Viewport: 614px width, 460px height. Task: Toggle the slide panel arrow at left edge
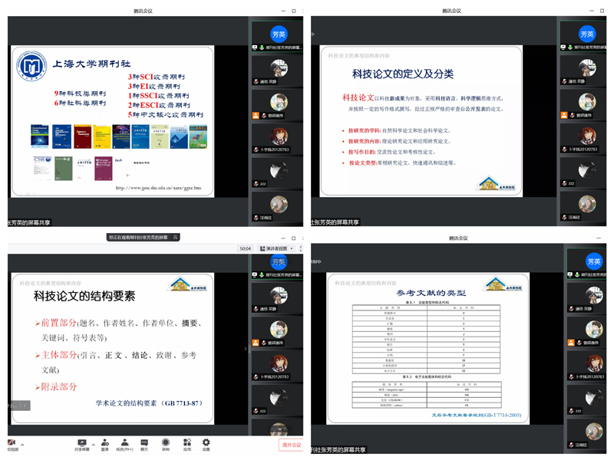(x=25, y=406)
